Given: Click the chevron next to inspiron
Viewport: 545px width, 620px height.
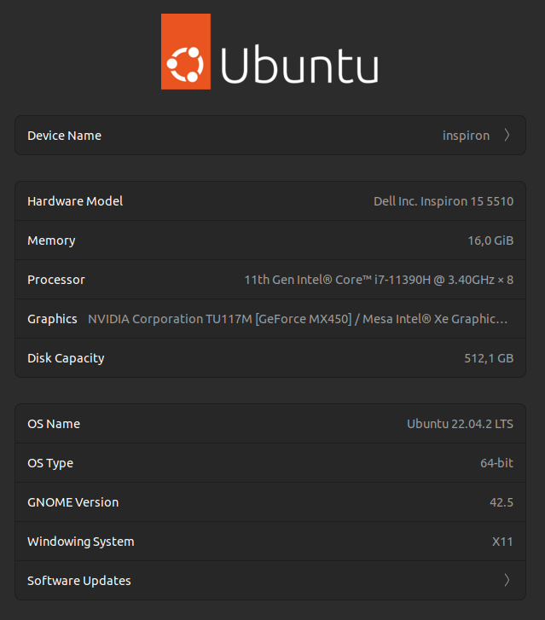Looking at the screenshot, I should click(507, 136).
